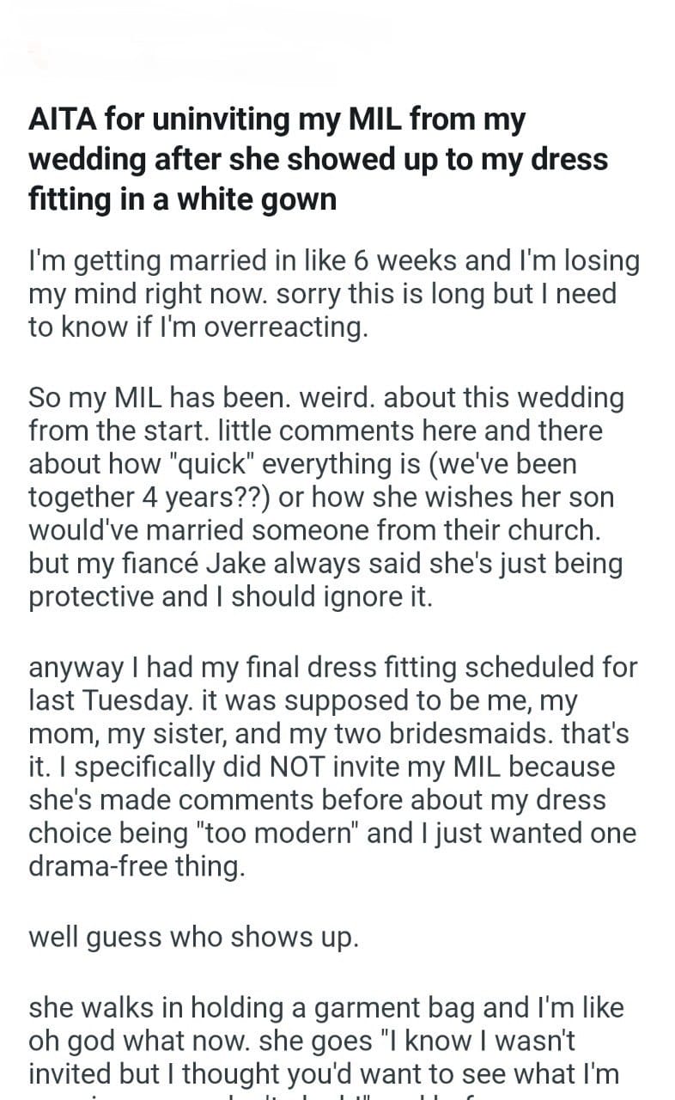The height and width of the screenshot is (1100, 675).
Task: Click the word "protective"
Action: (79, 597)
